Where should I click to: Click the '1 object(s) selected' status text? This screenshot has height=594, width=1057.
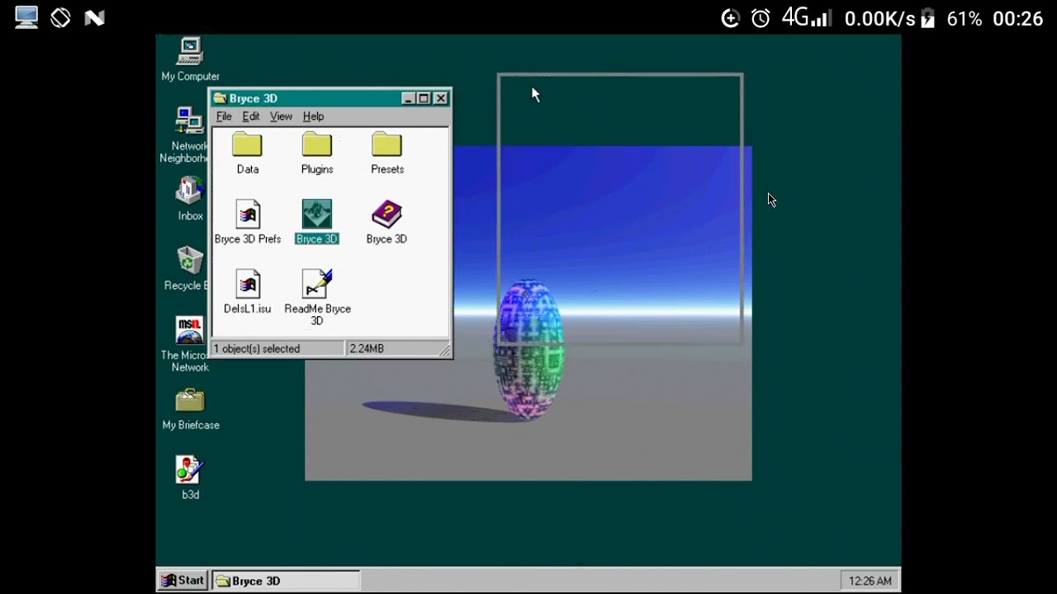coord(257,349)
